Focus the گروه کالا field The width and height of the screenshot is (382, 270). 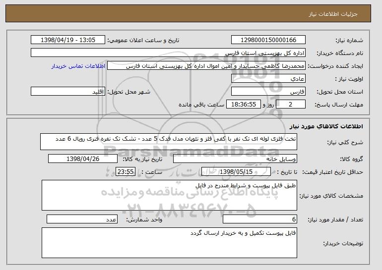click(235, 159)
